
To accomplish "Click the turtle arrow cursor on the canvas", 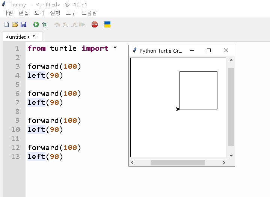I will [x=178, y=109].
